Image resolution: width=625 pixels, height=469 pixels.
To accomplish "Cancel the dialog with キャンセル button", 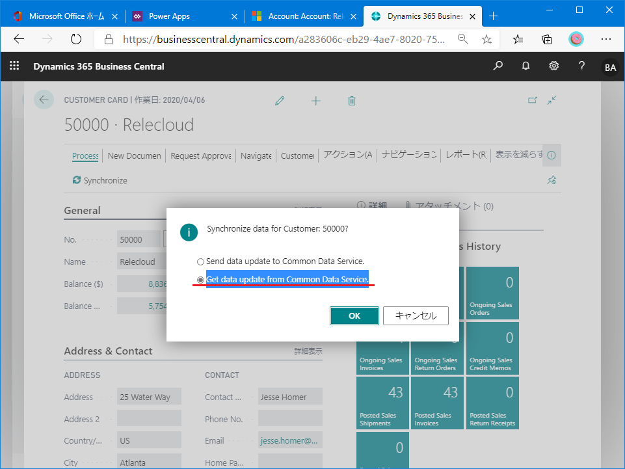I will tap(416, 316).
